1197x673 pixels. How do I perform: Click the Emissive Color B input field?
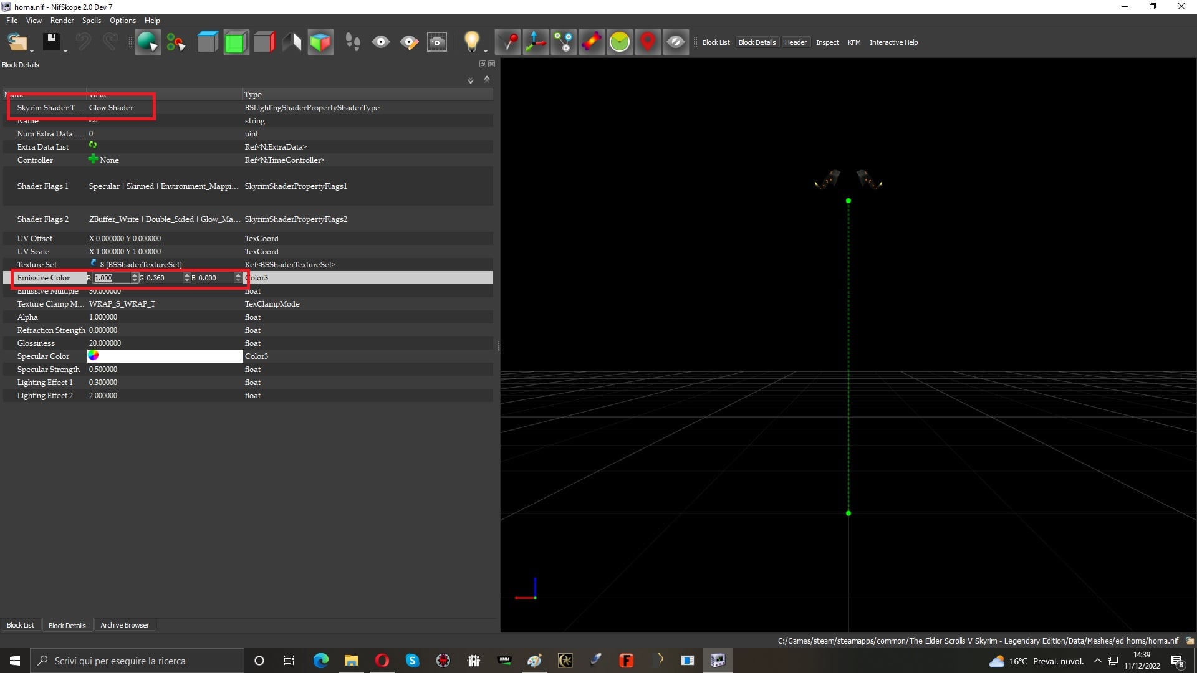click(215, 278)
